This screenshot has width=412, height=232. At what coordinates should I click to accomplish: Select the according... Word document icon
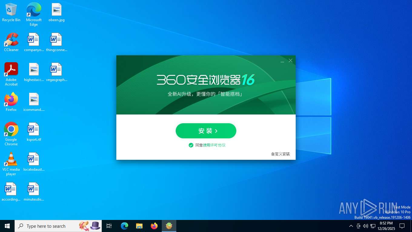point(11,192)
